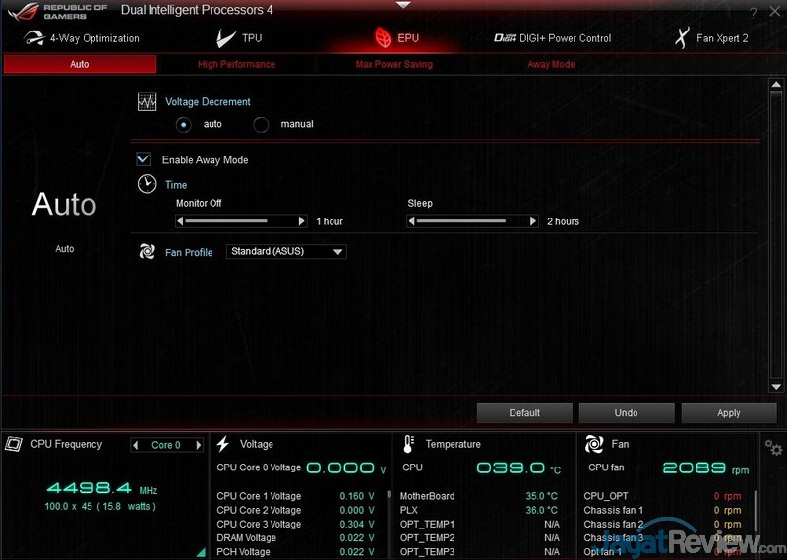Click the settings panel vertical scrollbar
The height and width of the screenshot is (560, 787).
pyautogui.click(x=776, y=235)
